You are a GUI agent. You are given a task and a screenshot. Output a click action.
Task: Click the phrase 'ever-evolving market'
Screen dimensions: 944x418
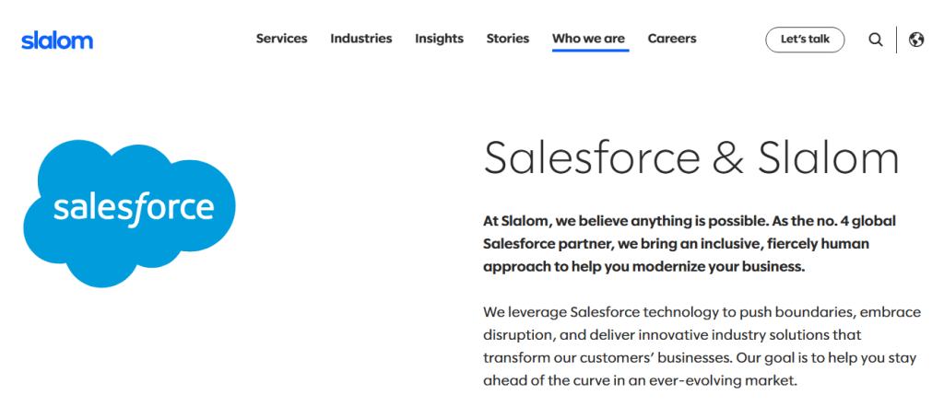pos(721,379)
